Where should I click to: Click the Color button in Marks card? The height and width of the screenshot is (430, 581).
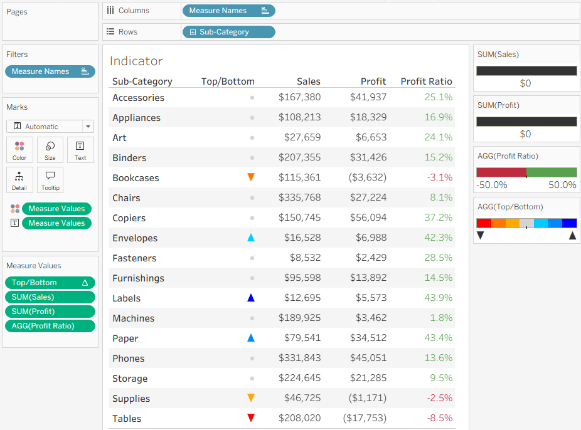click(19, 150)
